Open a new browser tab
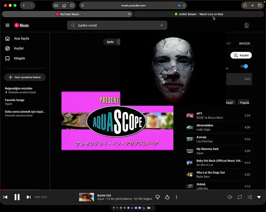This screenshot has width=266, height=212. pos(252,5)
